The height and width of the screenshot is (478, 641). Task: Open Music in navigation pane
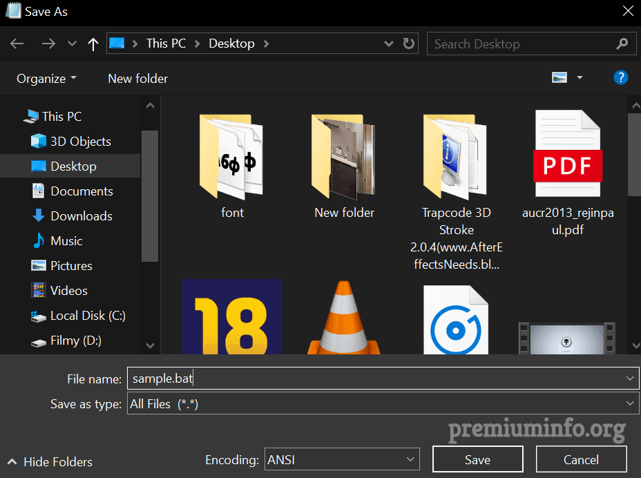coord(57,241)
